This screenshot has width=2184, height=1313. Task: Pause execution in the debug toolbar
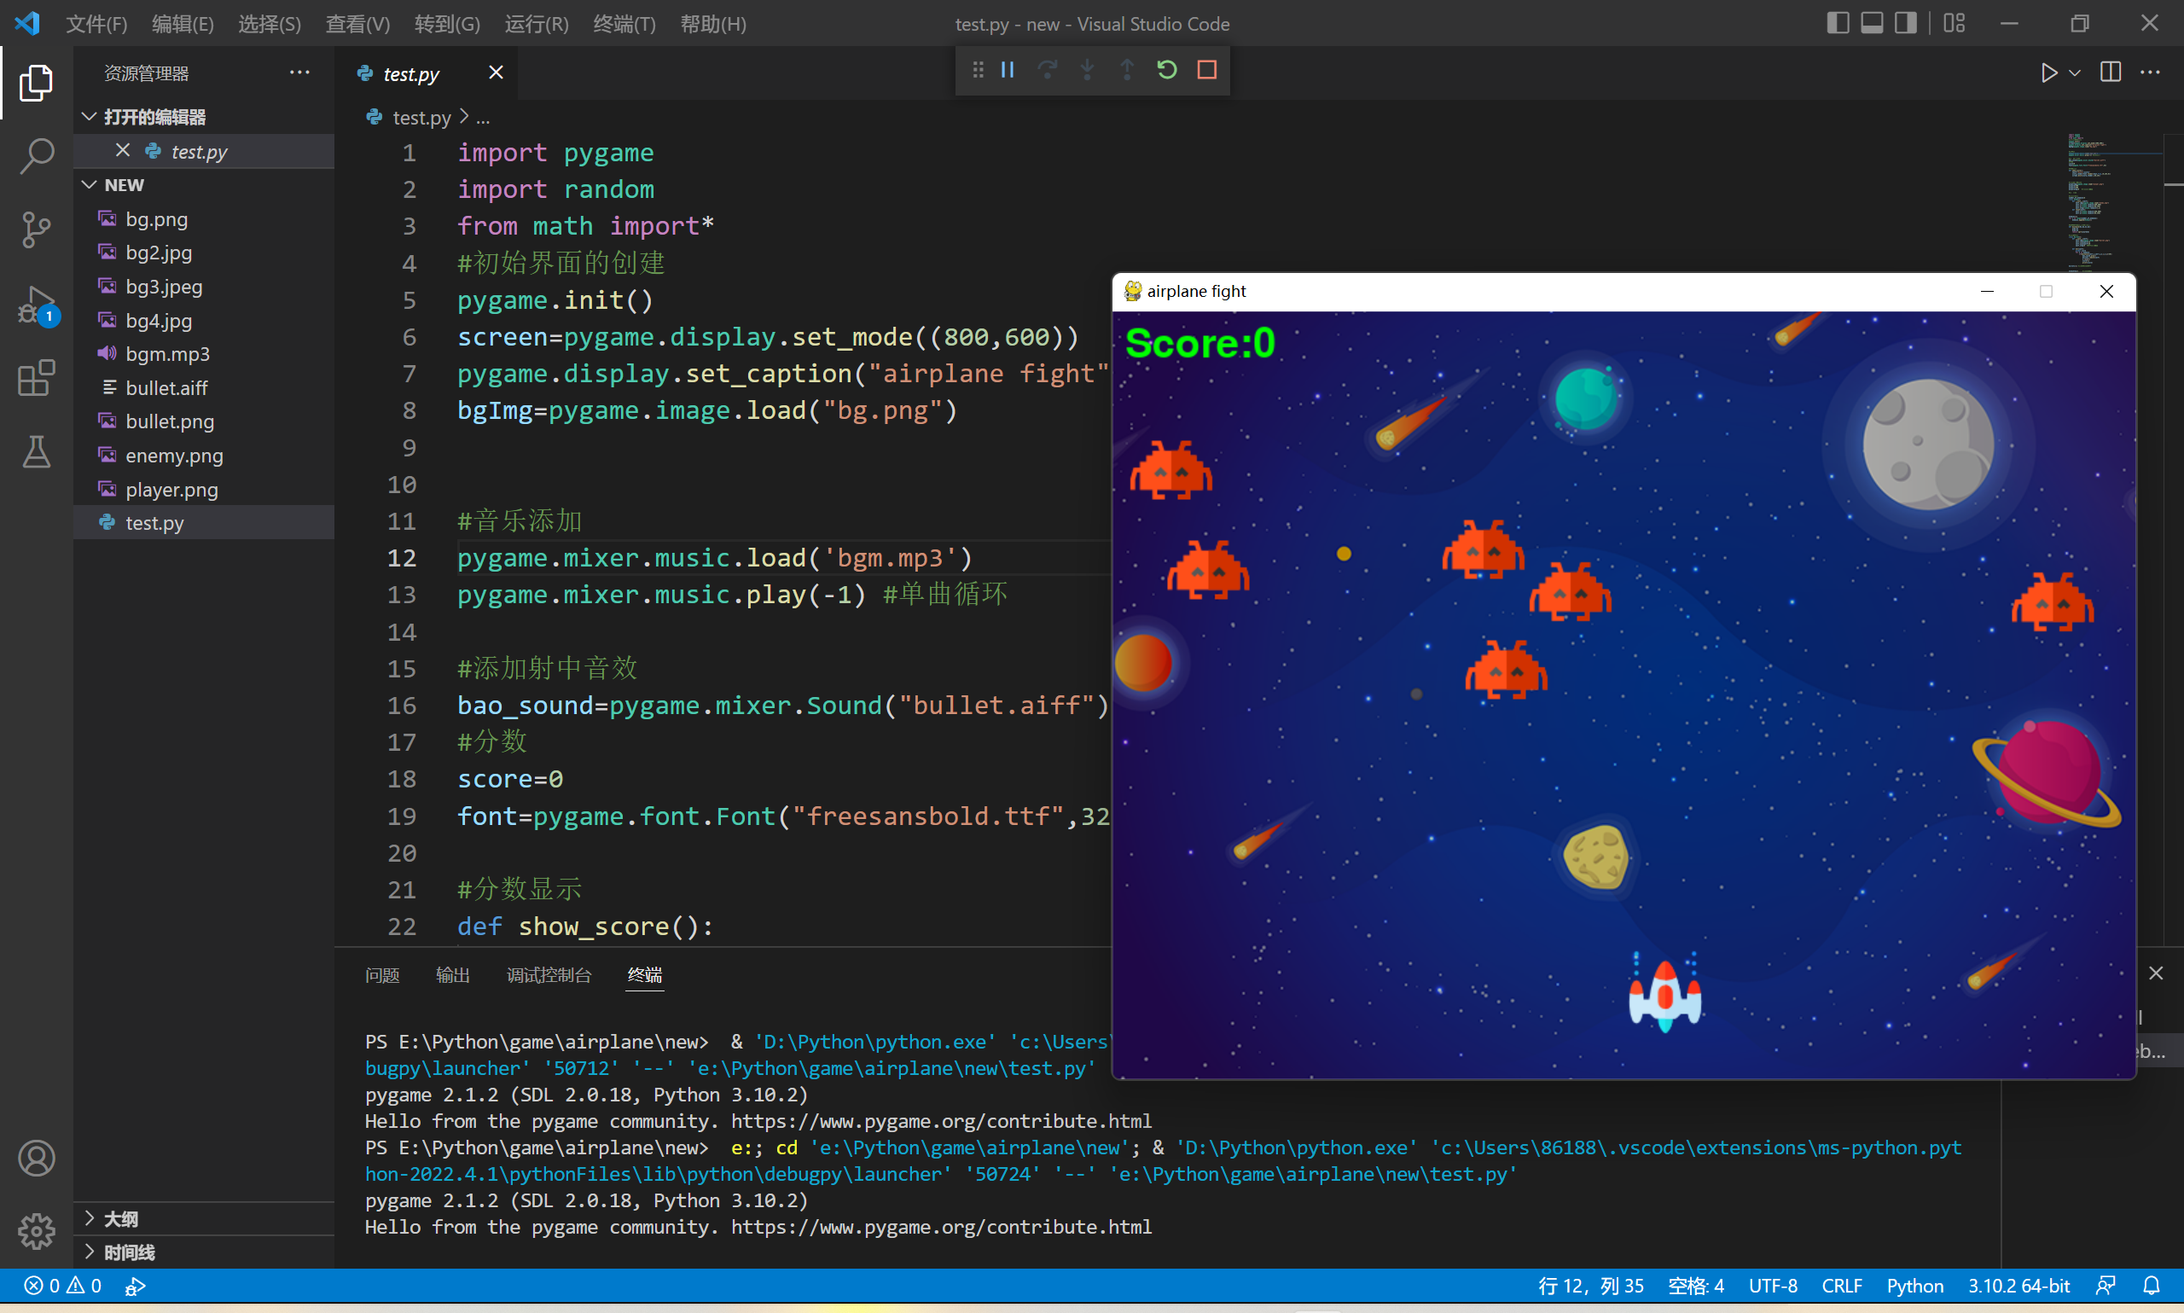[x=1007, y=70]
